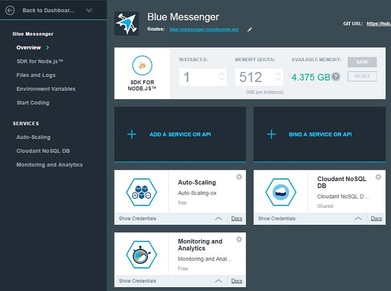This screenshot has width=391, height=291.
Task: Click the SAVE button
Action: tap(362, 62)
